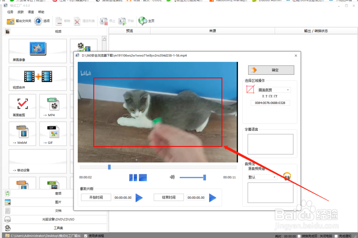
Task: Open the 画面裁剪 region operation dropdown
Action: click(x=274, y=90)
